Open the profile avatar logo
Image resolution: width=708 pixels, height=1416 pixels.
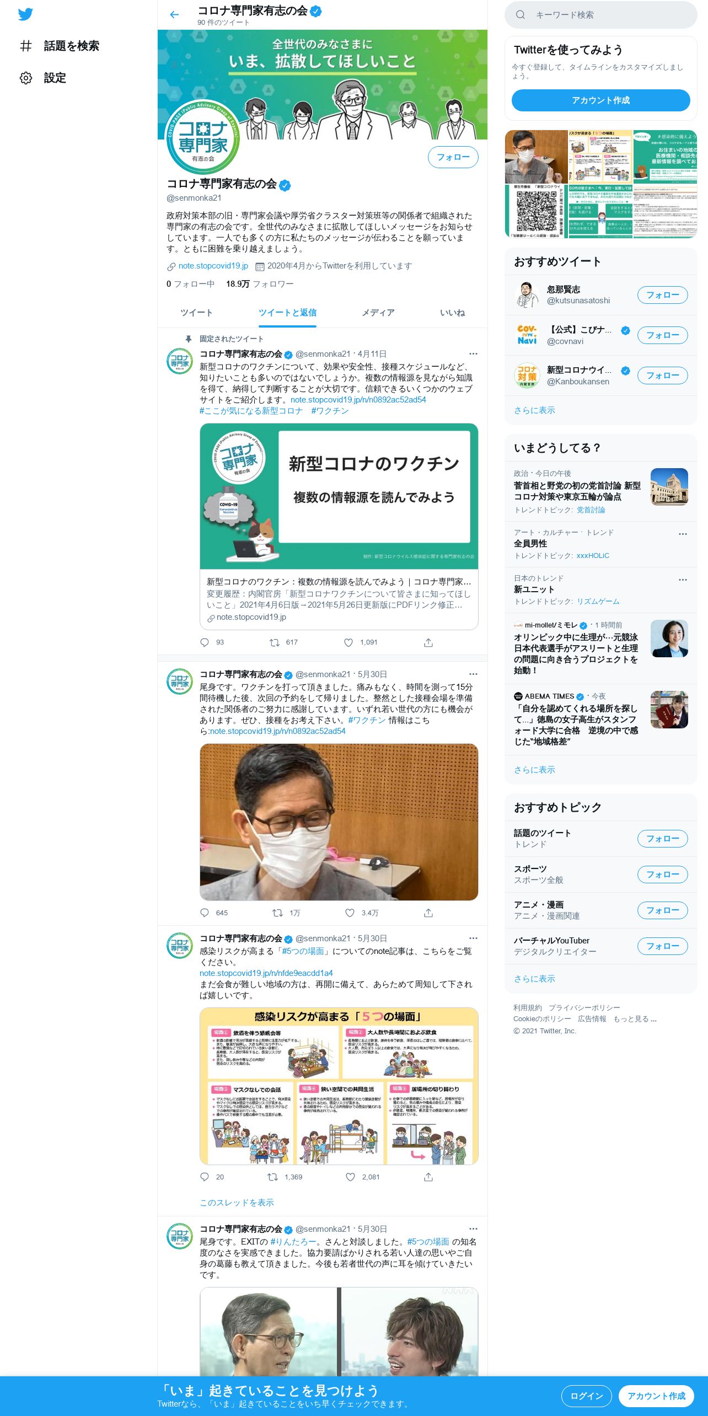click(203, 137)
